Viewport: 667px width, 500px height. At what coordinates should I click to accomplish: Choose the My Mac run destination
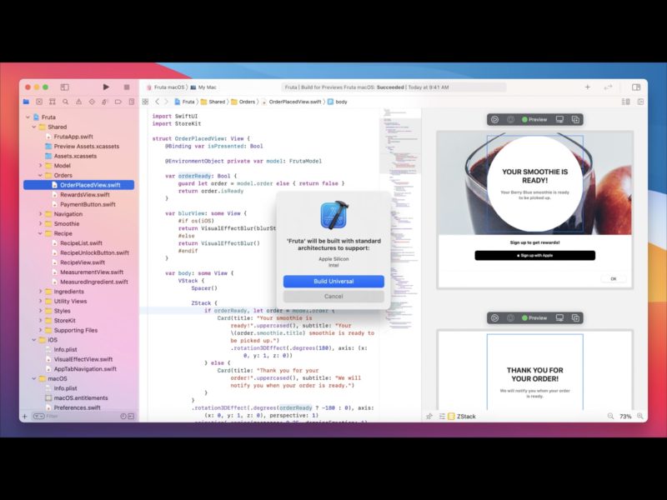click(x=203, y=87)
